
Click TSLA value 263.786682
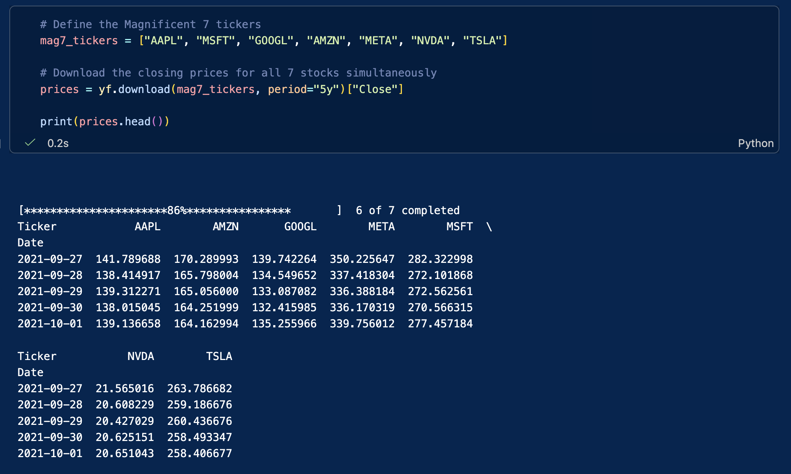click(200, 388)
